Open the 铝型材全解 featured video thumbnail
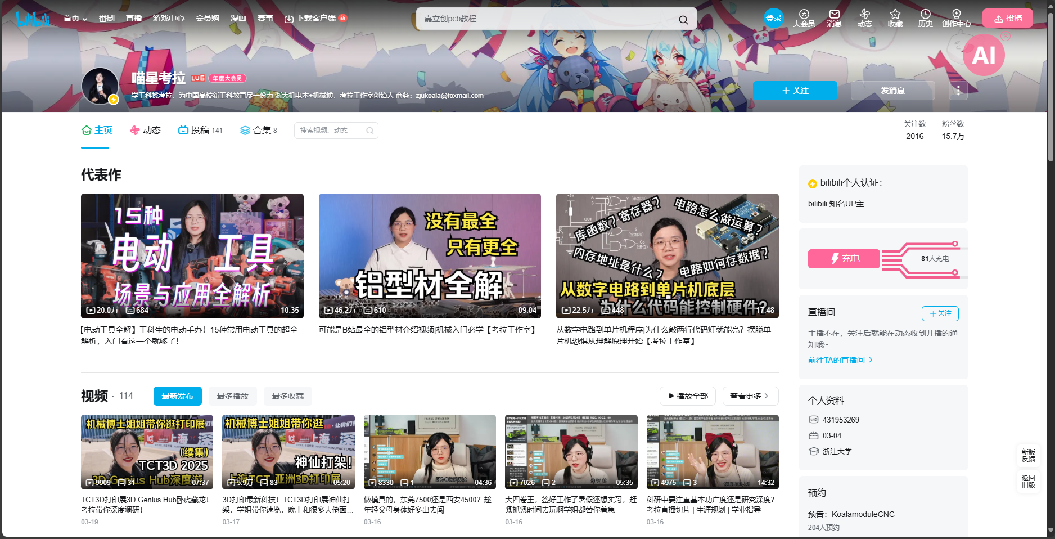1055x539 pixels. tap(430, 256)
